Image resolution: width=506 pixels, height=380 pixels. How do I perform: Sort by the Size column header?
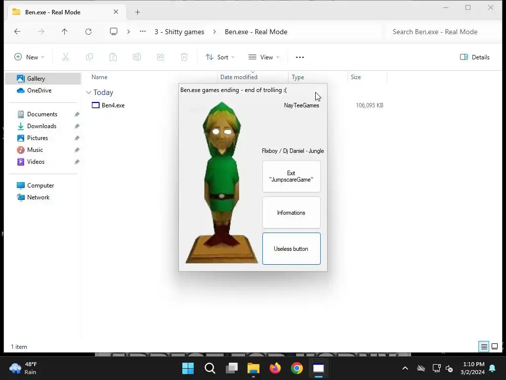(x=356, y=77)
